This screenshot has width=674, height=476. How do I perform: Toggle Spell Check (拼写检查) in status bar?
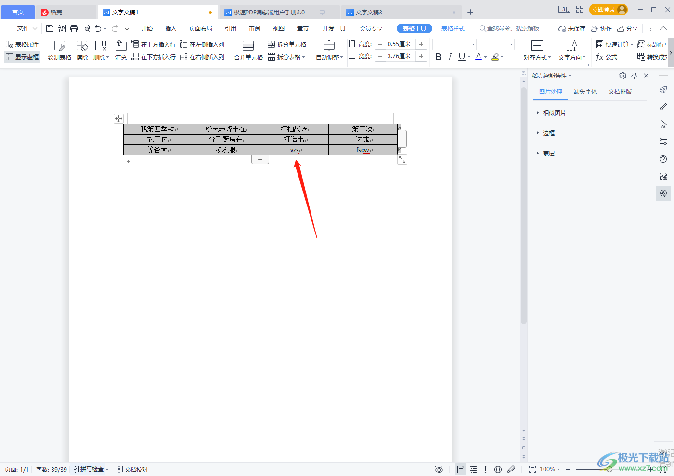88,469
